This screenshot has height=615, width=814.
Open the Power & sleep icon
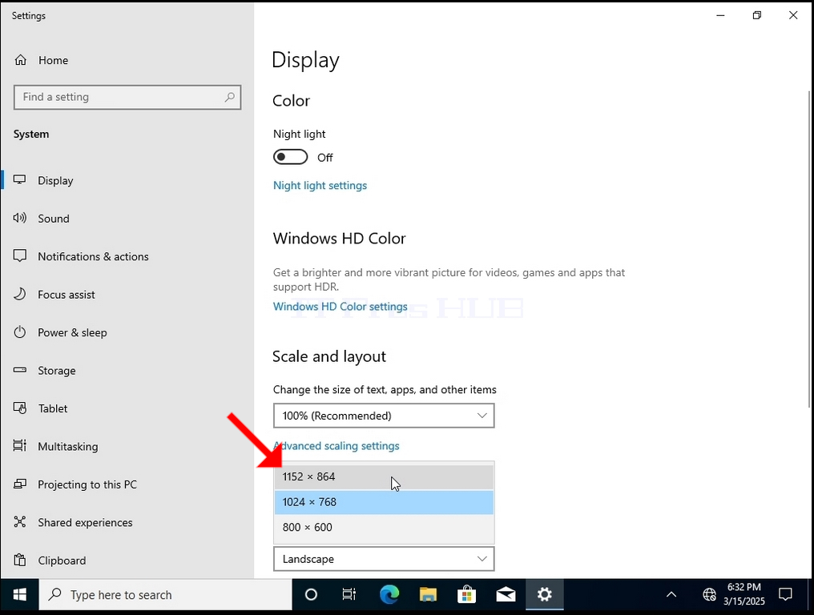(x=20, y=332)
